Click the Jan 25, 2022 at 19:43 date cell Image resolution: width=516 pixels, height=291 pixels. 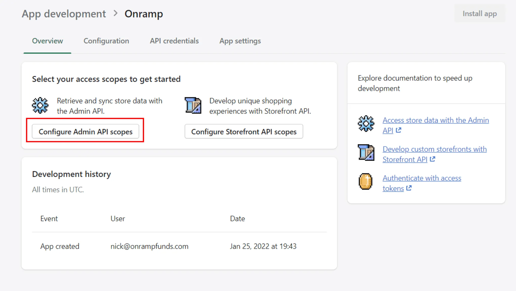(263, 246)
